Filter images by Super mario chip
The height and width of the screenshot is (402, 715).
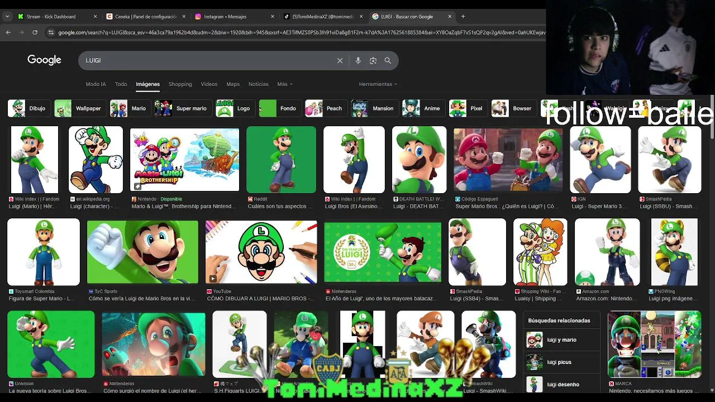coord(183,108)
